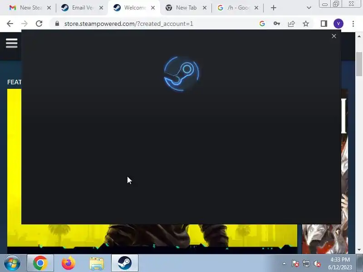The height and width of the screenshot is (272, 363).
Task: Toggle the browser side panel
Action: (324, 24)
